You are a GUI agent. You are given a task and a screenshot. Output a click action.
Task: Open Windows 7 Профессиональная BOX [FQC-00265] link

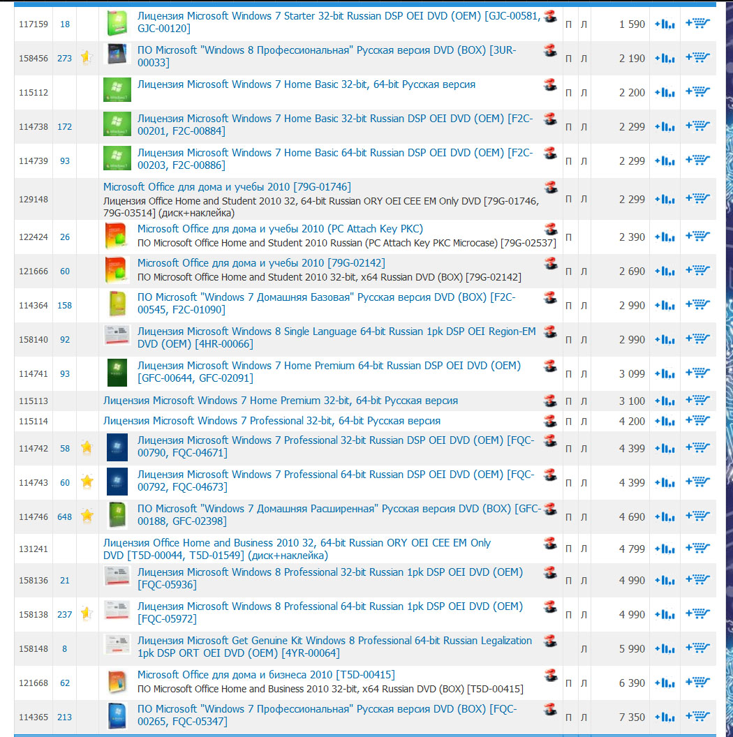327,715
